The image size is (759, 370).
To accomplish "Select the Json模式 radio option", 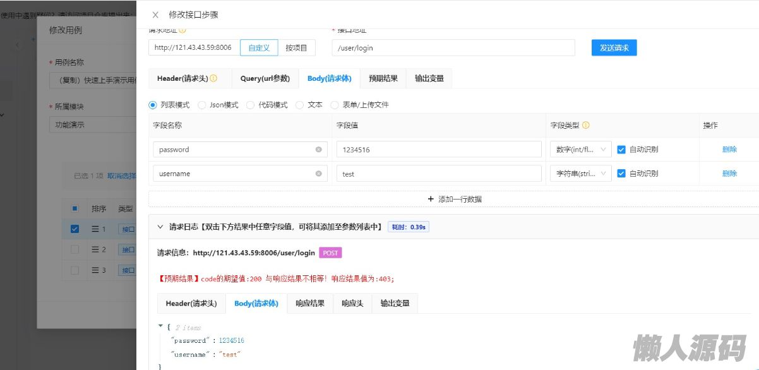I will click(202, 105).
